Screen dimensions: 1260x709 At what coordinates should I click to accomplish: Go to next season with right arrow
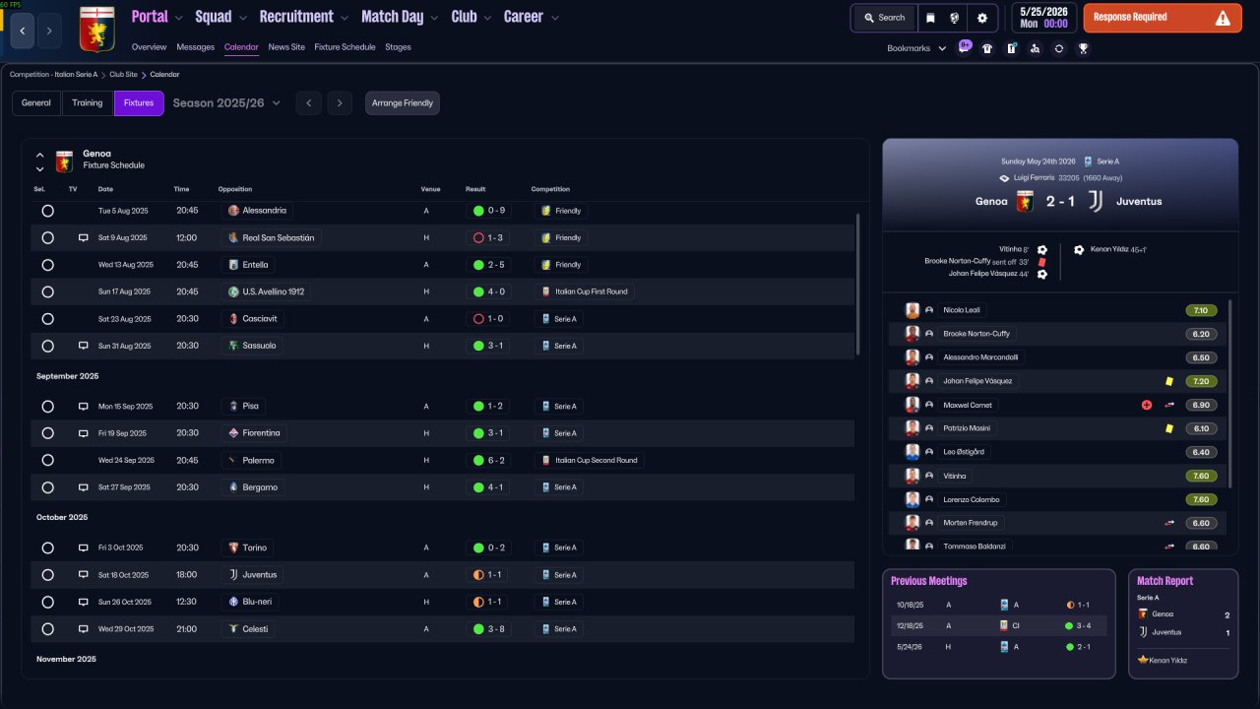click(340, 102)
